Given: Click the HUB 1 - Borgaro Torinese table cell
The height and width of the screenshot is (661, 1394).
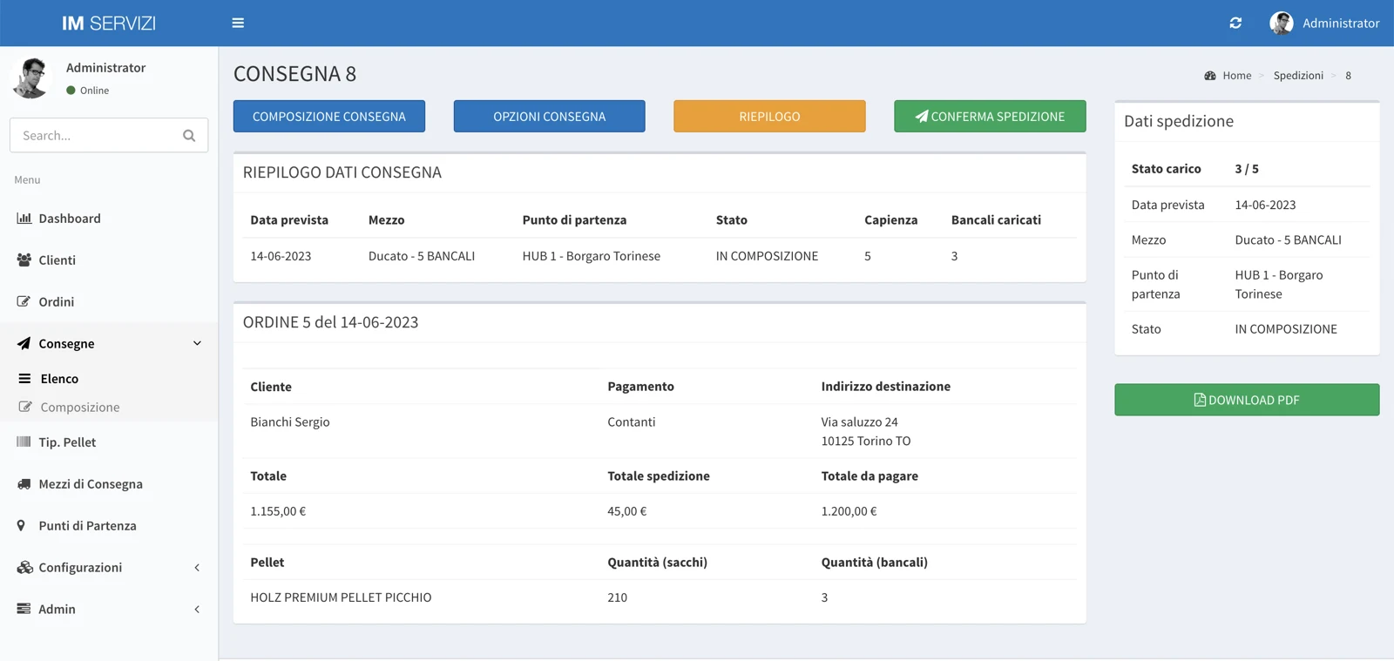Looking at the screenshot, I should tap(592, 256).
